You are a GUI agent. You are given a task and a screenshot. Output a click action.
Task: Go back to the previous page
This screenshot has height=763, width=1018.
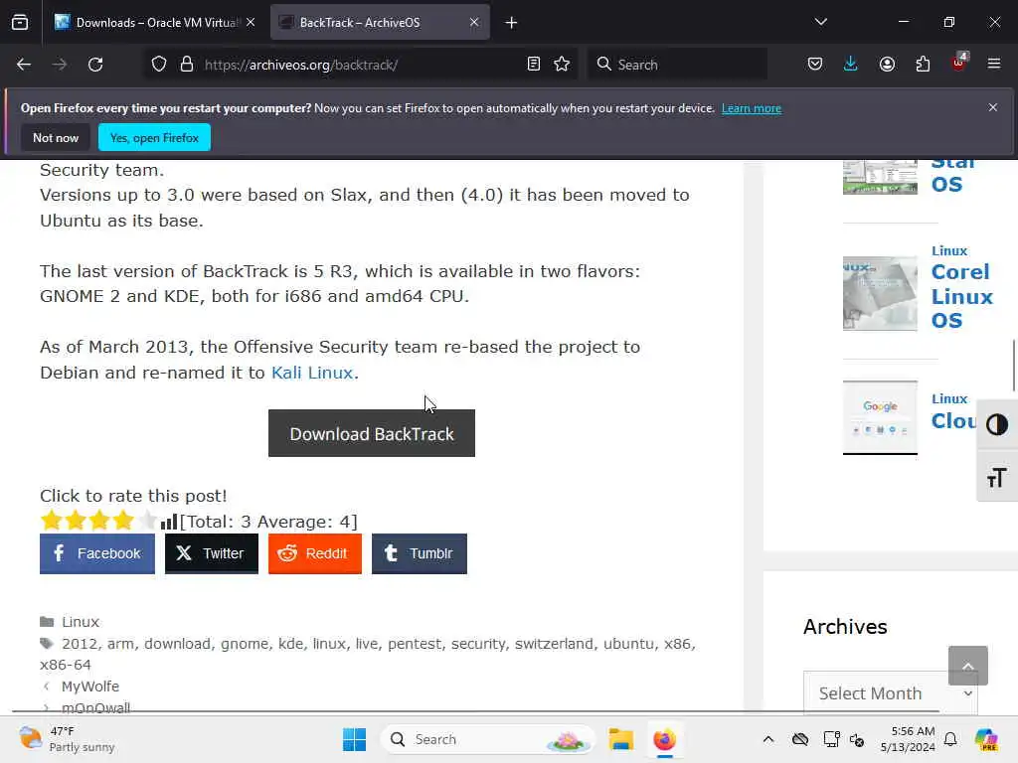pos(24,65)
